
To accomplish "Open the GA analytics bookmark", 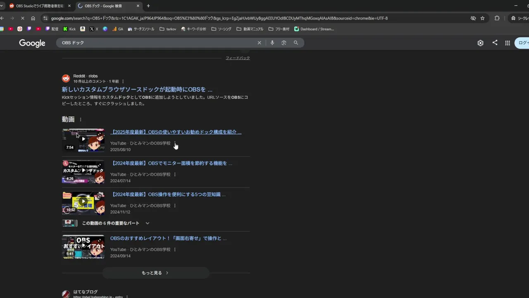I will [x=118, y=29].
